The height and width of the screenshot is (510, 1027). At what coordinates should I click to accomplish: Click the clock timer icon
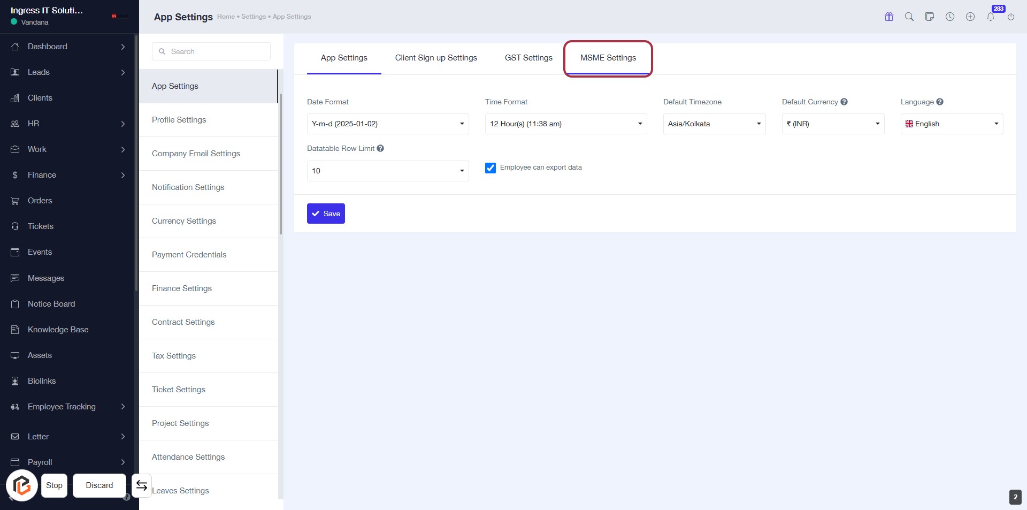tap(950, 17)
